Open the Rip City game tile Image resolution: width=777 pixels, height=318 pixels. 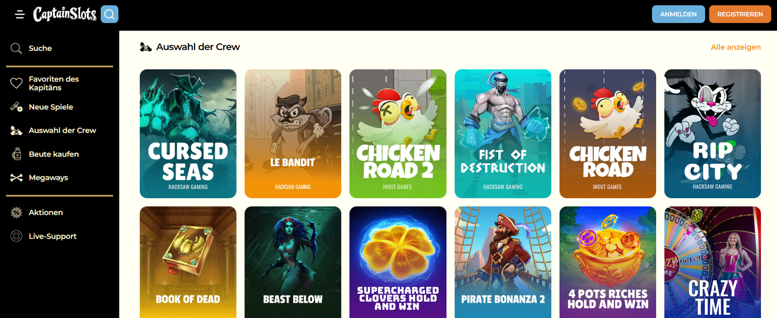(x=712, y=134)
